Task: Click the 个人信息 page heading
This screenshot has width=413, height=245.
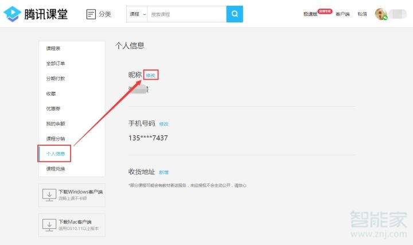Action: [130, 45]
